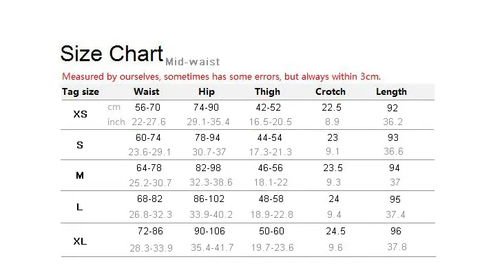
Task: Select the M tag size row label
Action: point(80,175)
